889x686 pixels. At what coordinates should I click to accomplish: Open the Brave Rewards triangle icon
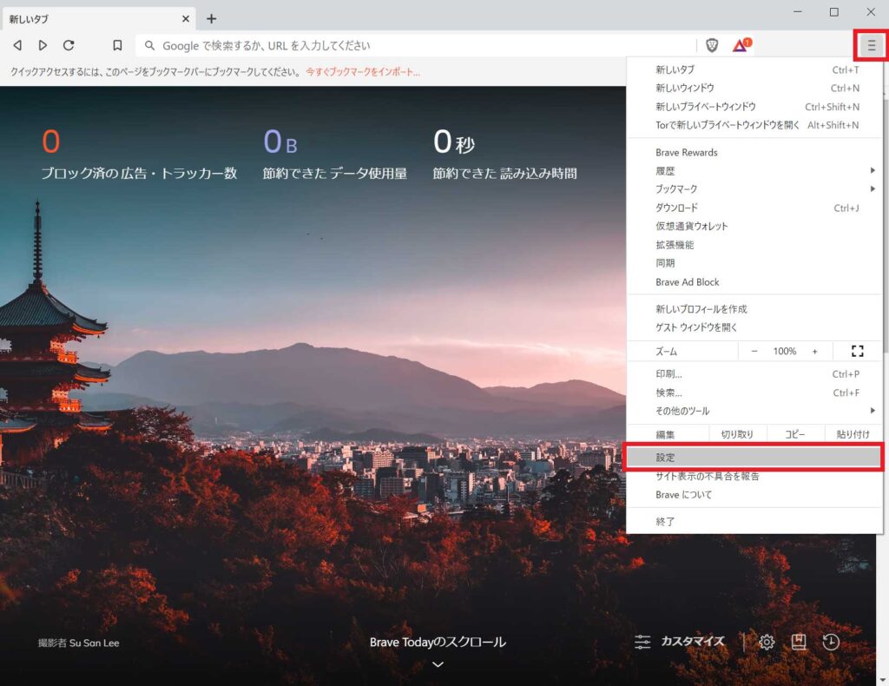(741, 45)
